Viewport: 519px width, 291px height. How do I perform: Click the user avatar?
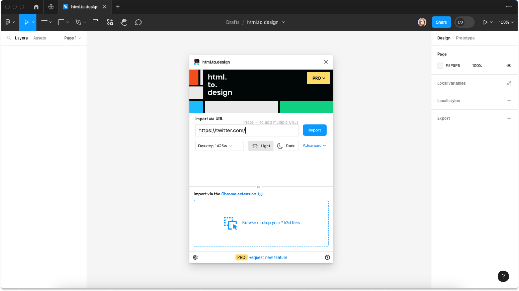pyautogui.click(x=422, y=22)
